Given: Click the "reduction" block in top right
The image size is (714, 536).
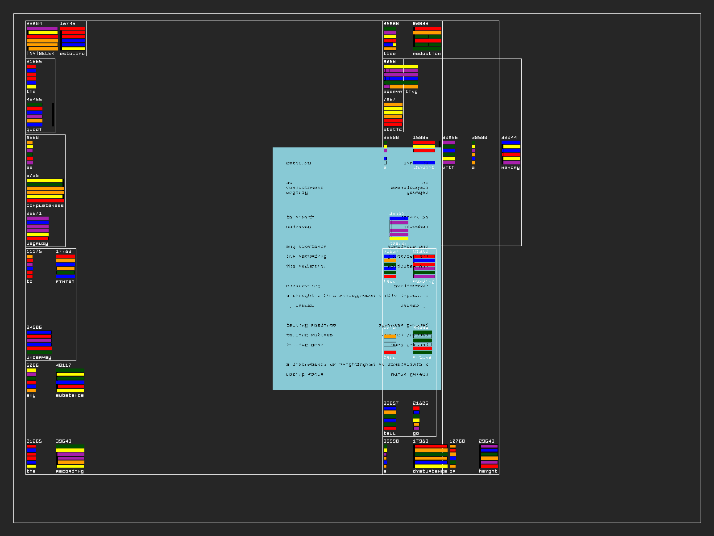Looking at the screenshot, I should tap(427, 38).
